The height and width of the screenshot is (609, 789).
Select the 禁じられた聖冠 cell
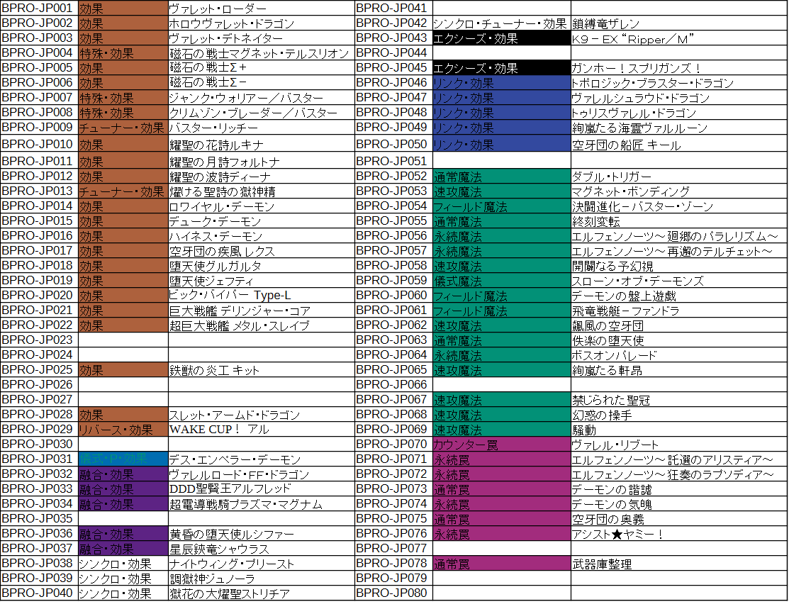pos(678,400)
